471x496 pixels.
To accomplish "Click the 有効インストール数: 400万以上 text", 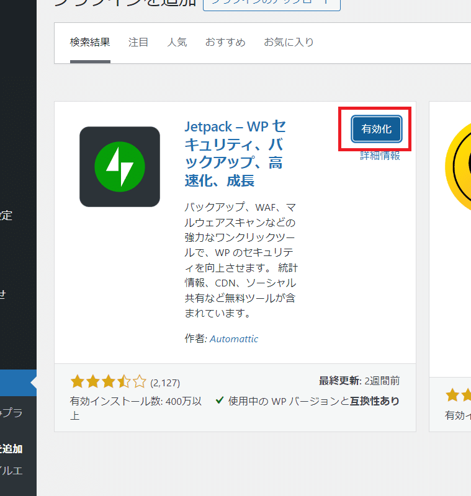I will pos(136,408).
